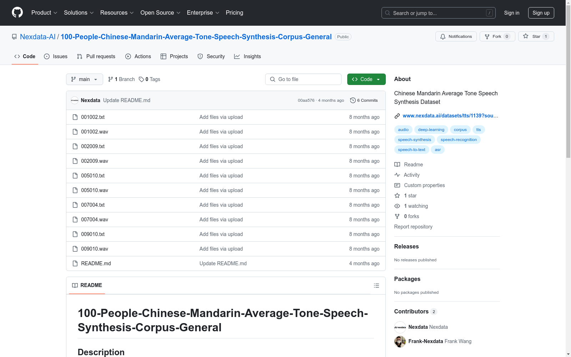This screenshot has height=357, width=571.
Task: Open the Update README.md commit message
Action: (x=127, y=100)
